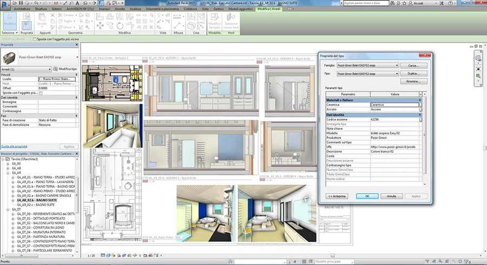Click the Align tool icon in Modifica panel

click(100, 16)
